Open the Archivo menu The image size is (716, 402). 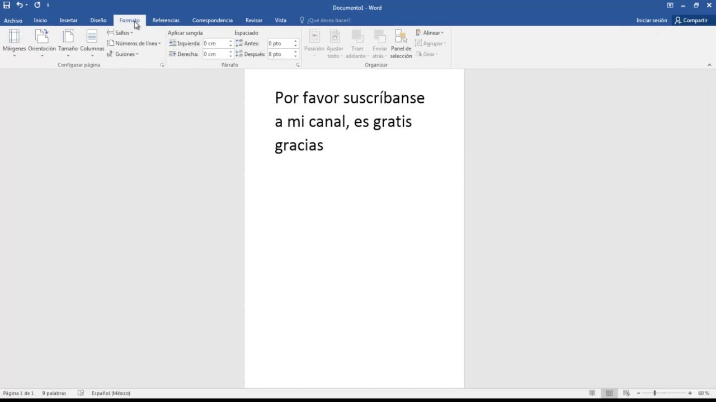click(13, 20)
